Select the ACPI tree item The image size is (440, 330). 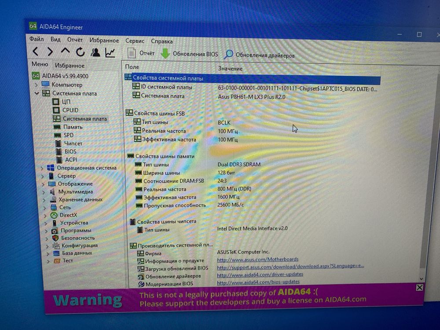coord(67,159)
